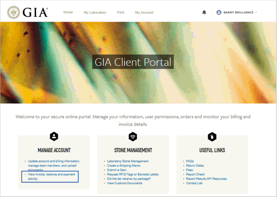277x197 pixels.
Task: Open the My Account menu
Action: 144,13
